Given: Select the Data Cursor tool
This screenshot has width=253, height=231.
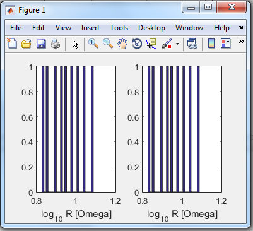Looking at the screenshot, I should point(151,44).
